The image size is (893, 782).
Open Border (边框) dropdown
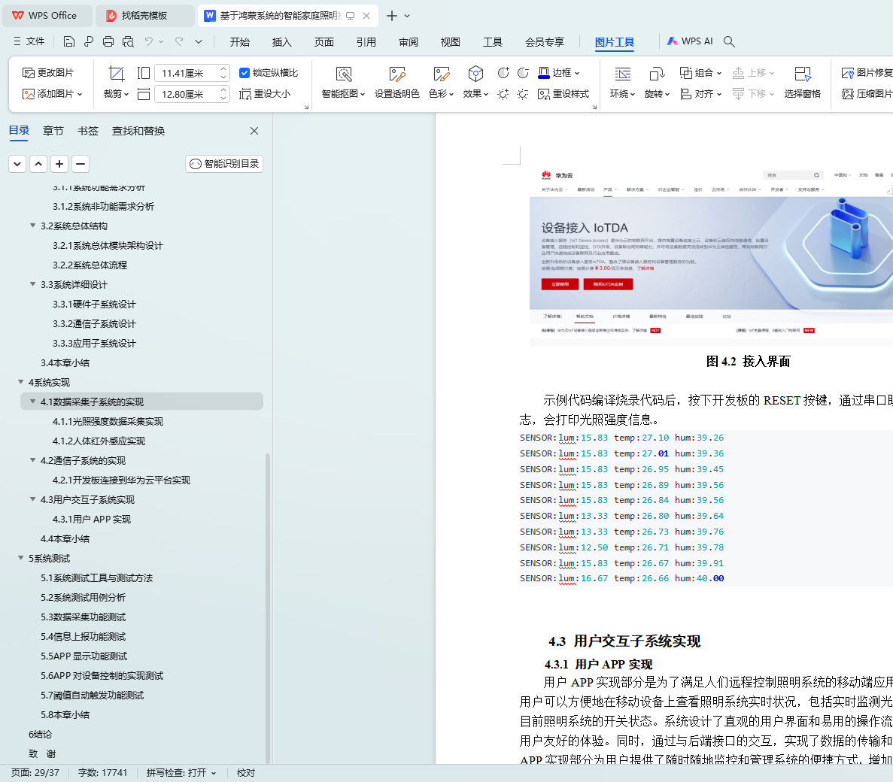pos(559,73)
